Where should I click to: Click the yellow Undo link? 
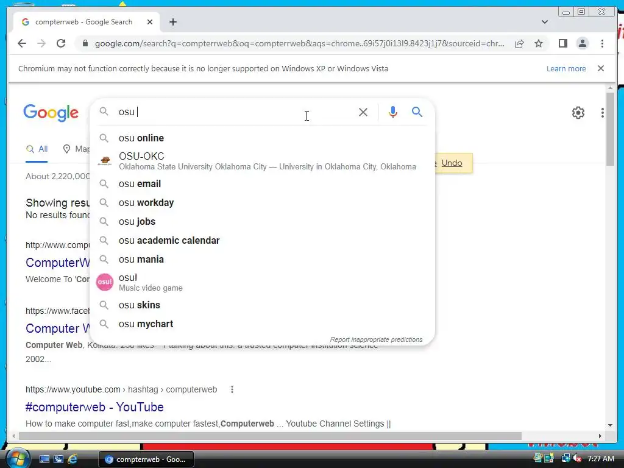[x=452, y=163]
